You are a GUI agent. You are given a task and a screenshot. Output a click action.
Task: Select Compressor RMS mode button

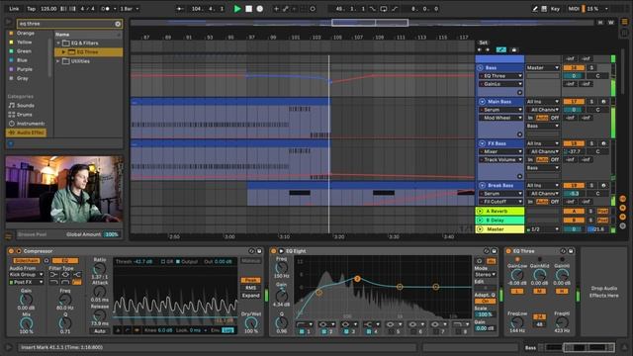click(x=250, y=288)
